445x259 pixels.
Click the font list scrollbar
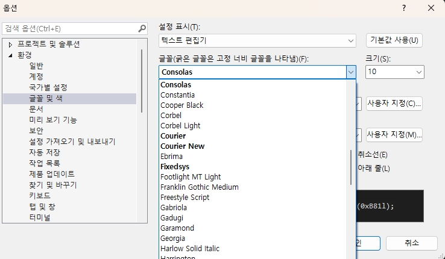tap(352, 169)
